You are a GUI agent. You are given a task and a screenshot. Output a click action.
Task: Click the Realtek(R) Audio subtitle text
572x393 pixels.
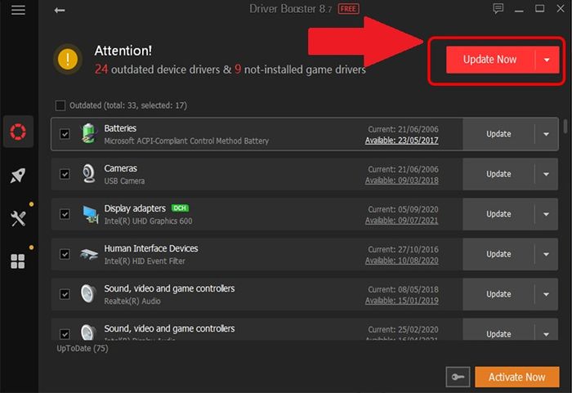[x=132, y=301]
